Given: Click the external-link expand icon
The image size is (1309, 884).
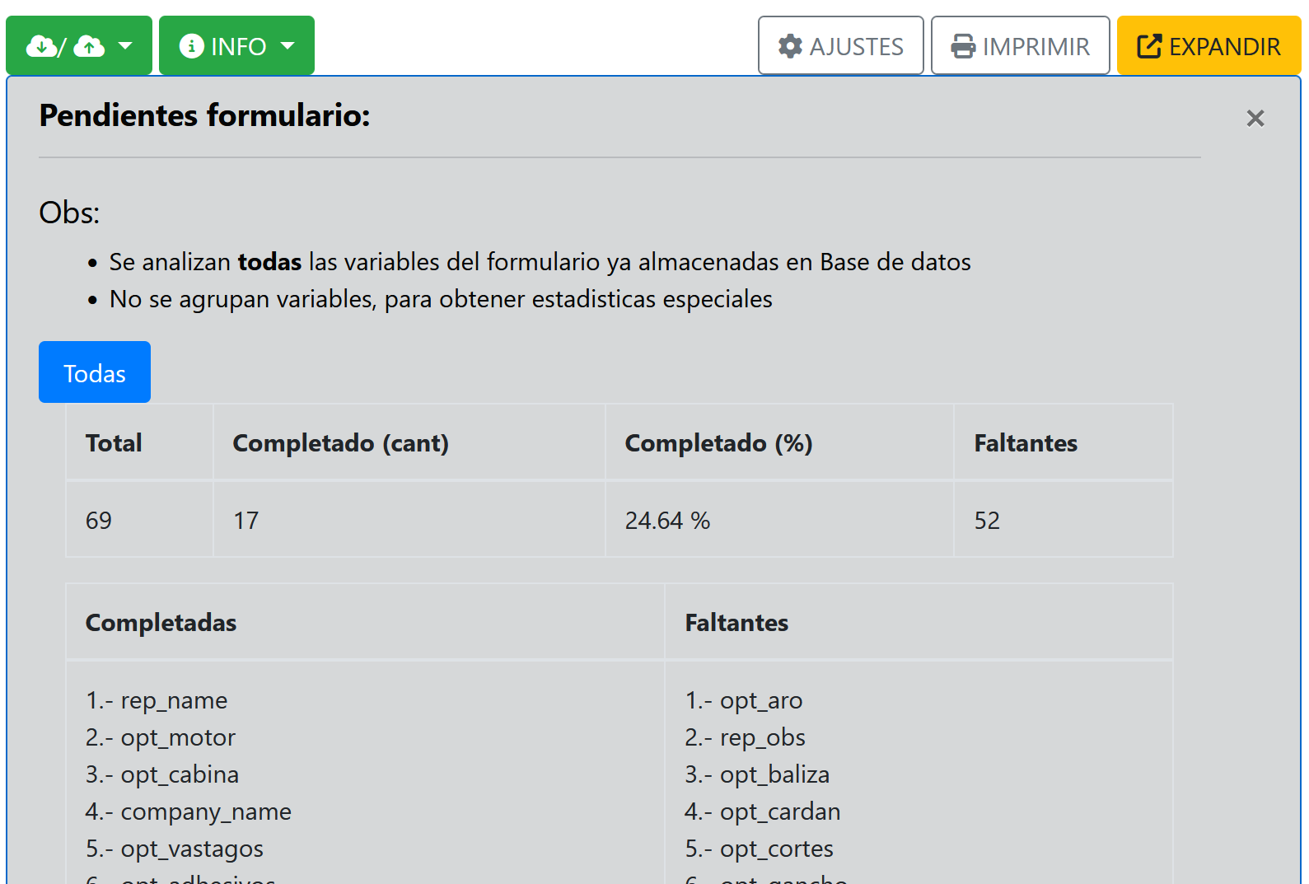Looking at the screenshot, I should [1149, 46].
